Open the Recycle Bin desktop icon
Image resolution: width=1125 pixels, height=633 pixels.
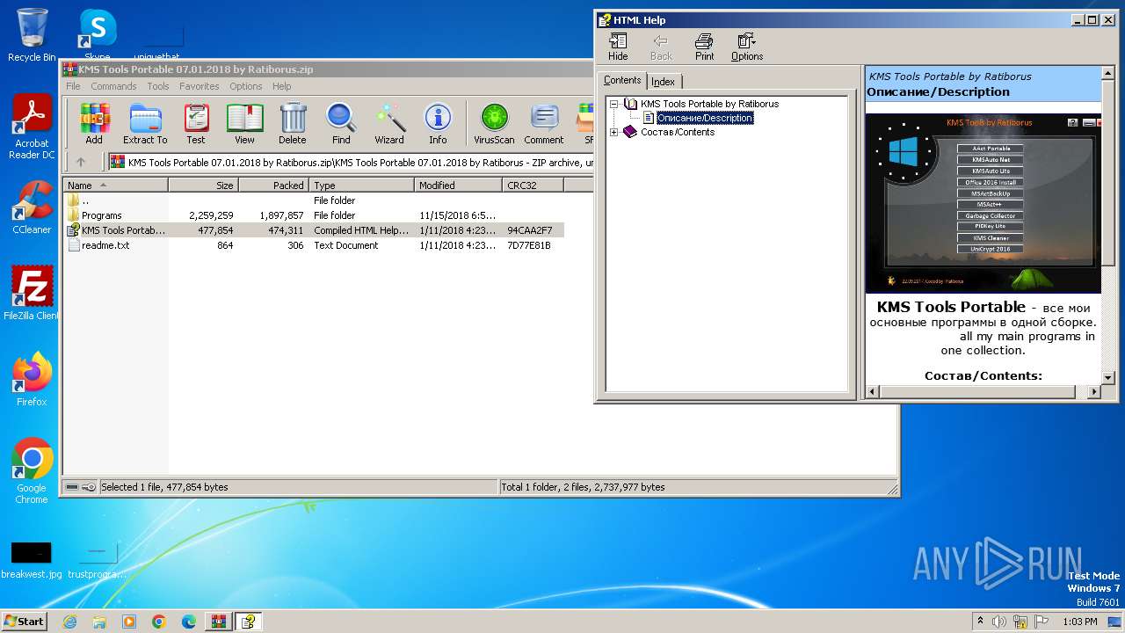[x=32, y=35]
